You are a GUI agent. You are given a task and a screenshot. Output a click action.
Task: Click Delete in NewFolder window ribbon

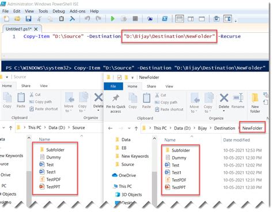click(x=224, y=103)
